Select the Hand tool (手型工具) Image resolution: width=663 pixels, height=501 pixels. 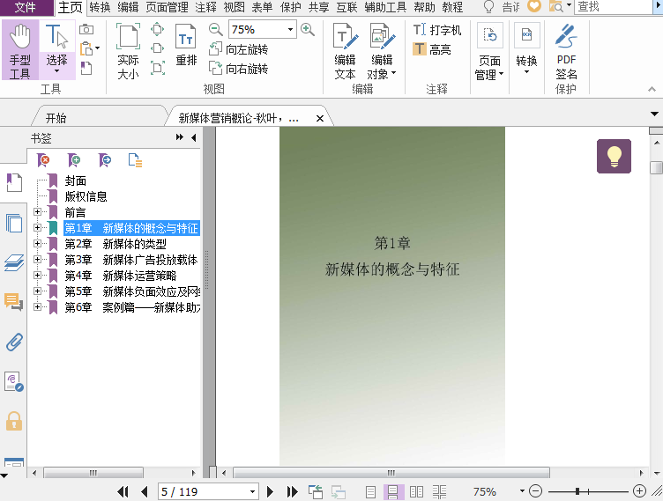[x=20, y=50]
